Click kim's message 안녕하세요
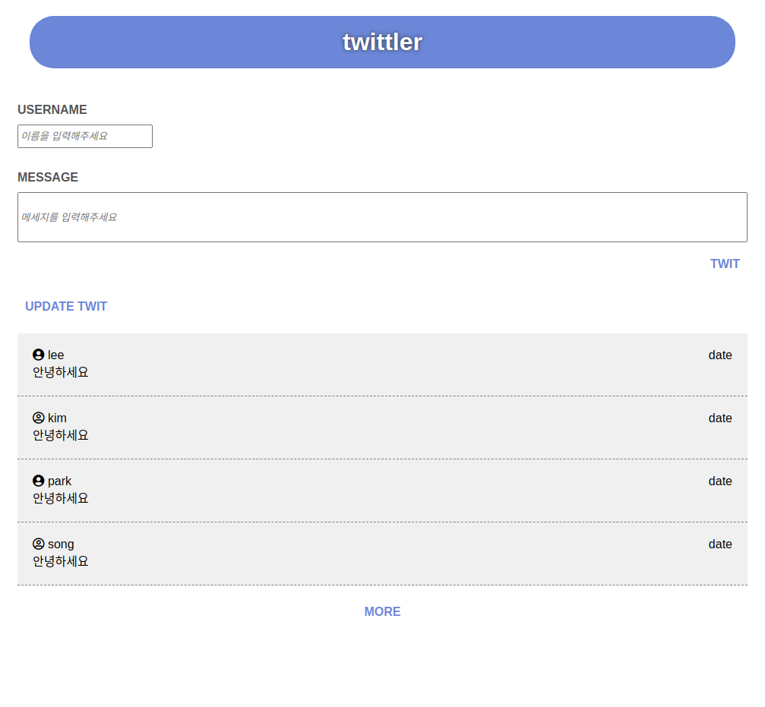Image resolution: width=765 pixels, height=707 pixels. (x=61, y=435)
